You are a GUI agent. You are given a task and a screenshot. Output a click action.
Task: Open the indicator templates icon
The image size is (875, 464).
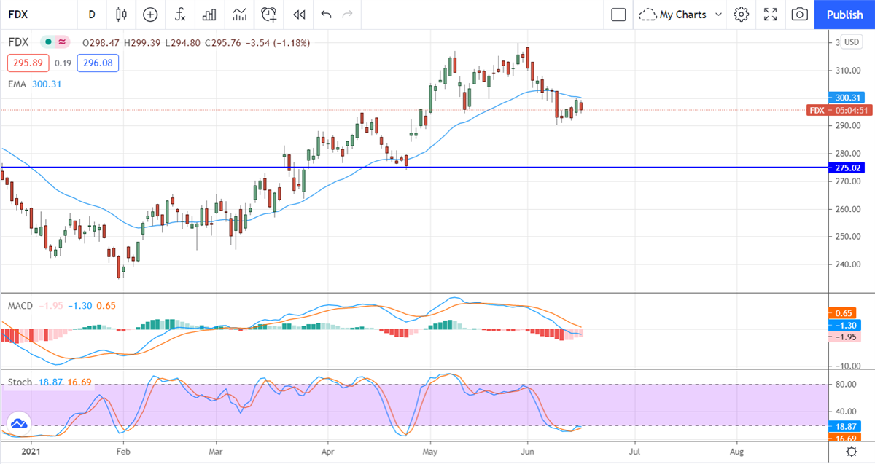pyautogui.click(x=239, y=15)
